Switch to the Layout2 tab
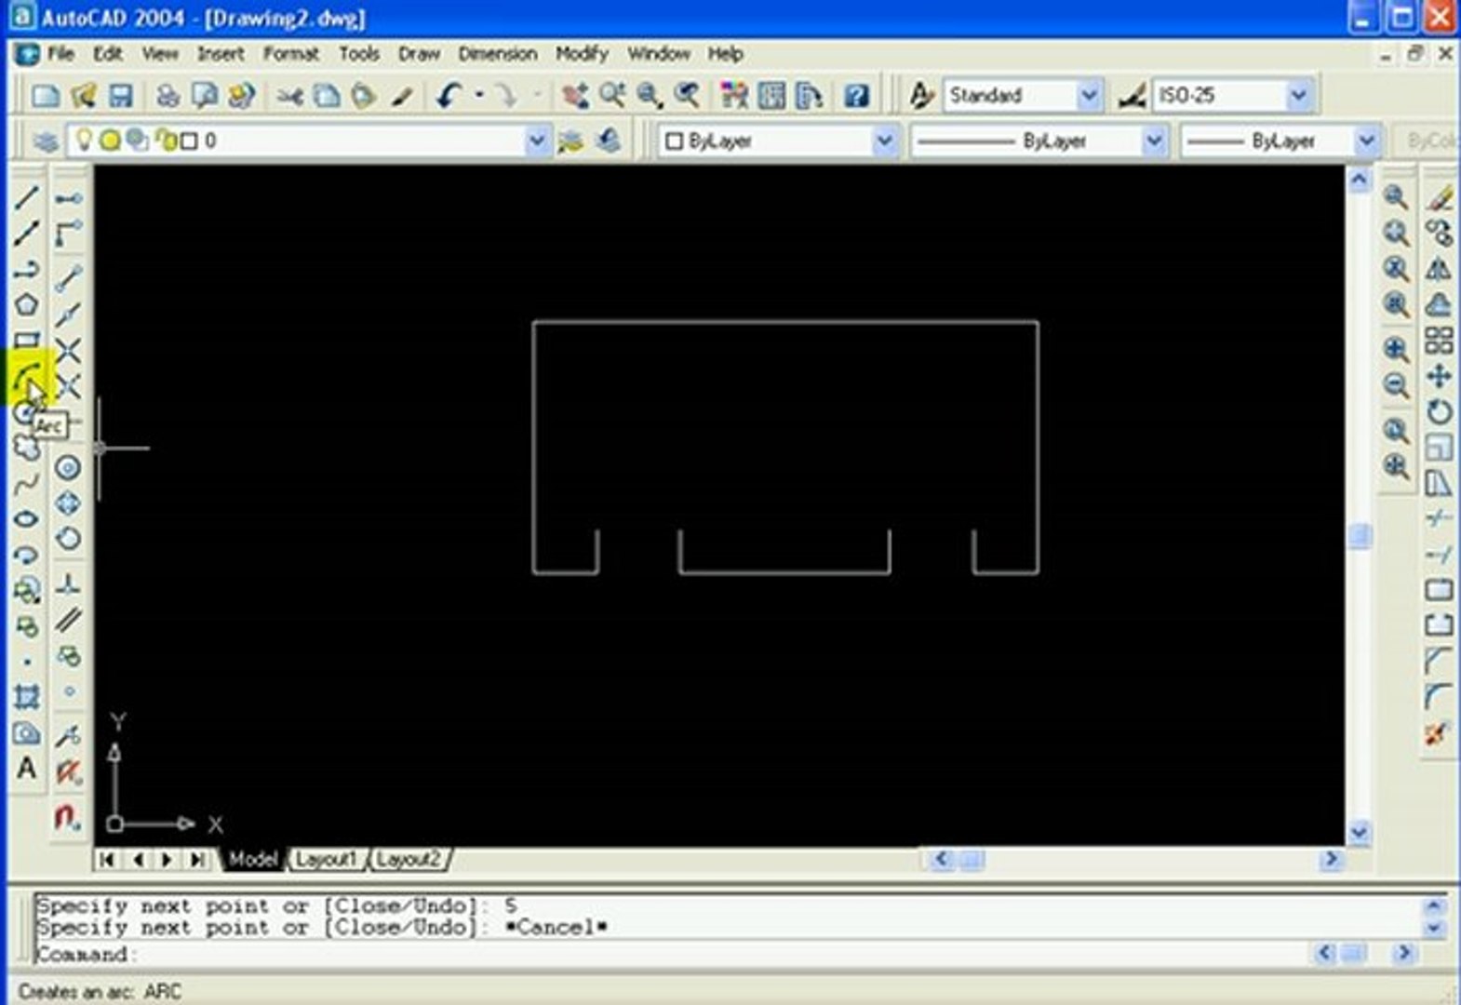Viewport: 1461px width, 1005px height. tap(409, 859)
